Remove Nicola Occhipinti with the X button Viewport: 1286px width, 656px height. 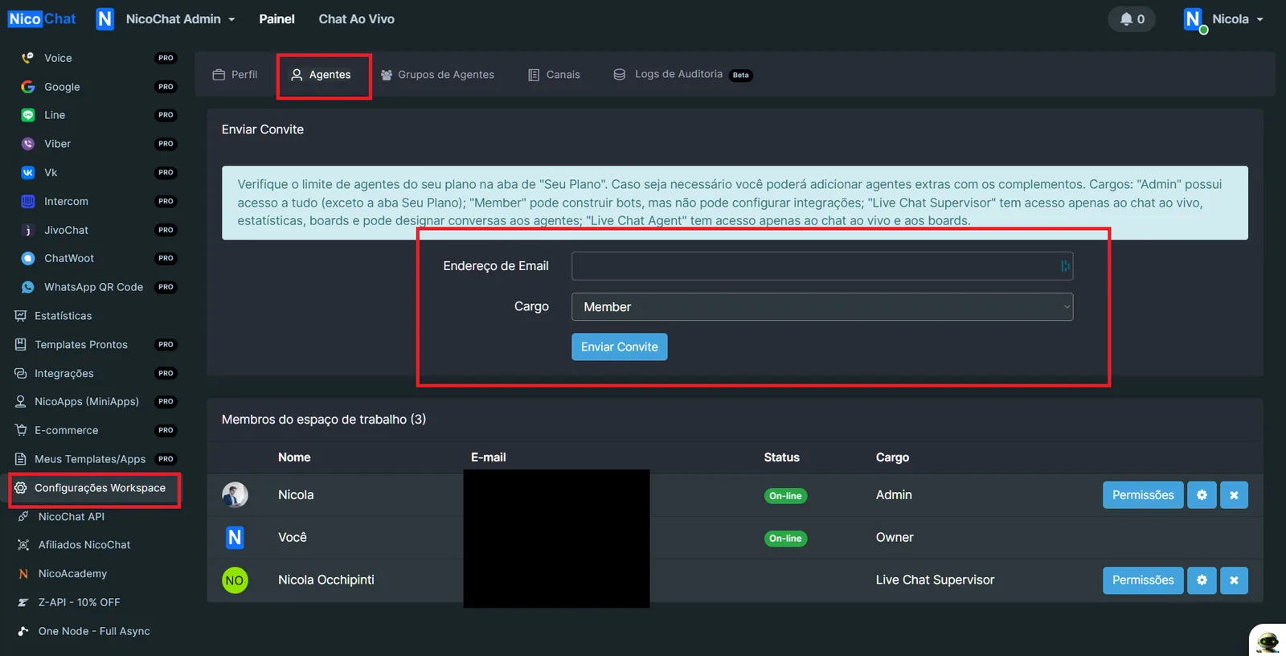coord(1234,580)
